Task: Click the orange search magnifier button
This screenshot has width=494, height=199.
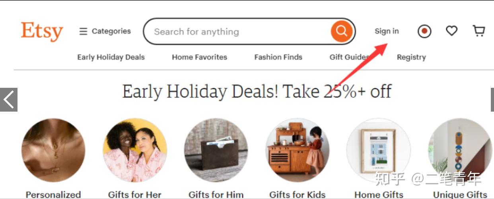Action: [x=342, y=31]
